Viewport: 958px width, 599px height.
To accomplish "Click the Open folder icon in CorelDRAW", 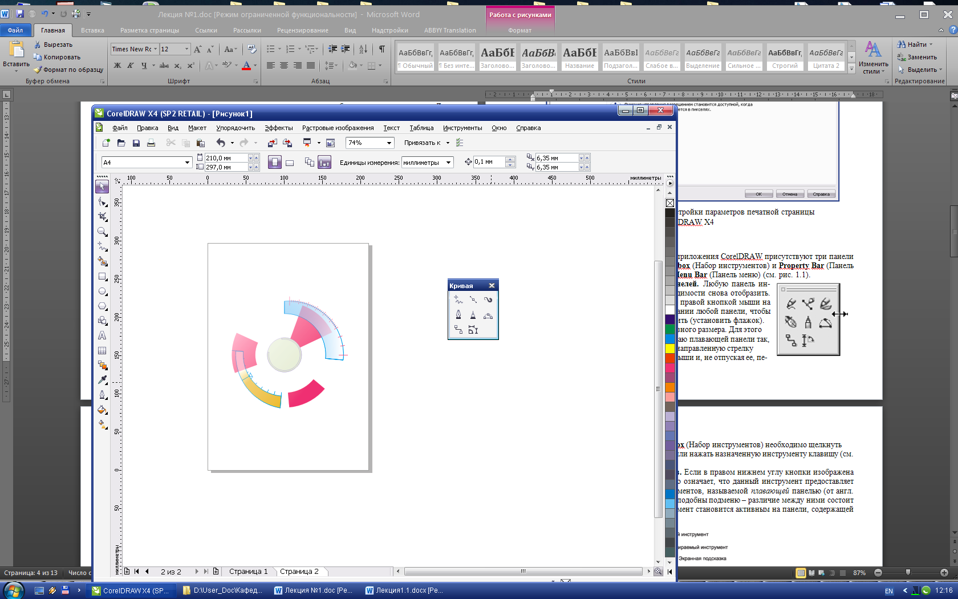I will [121, 143].
